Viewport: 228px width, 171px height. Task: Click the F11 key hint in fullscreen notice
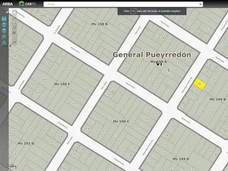[133, 11]
